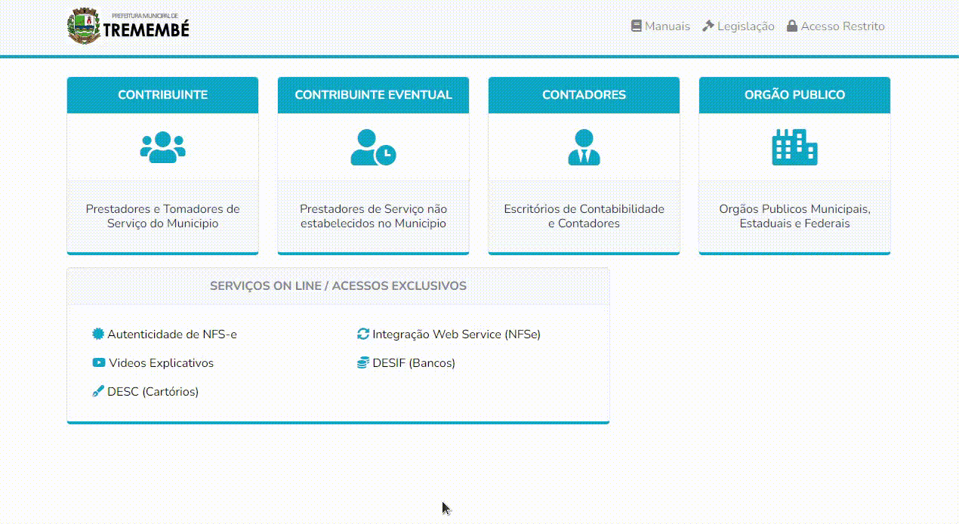Click the TREMEMBÉ wordmark in the header
This screenshot has height=524, width=959.
[x=146, y=29]
